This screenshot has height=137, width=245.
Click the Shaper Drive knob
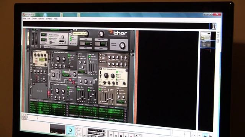[75, 75]
